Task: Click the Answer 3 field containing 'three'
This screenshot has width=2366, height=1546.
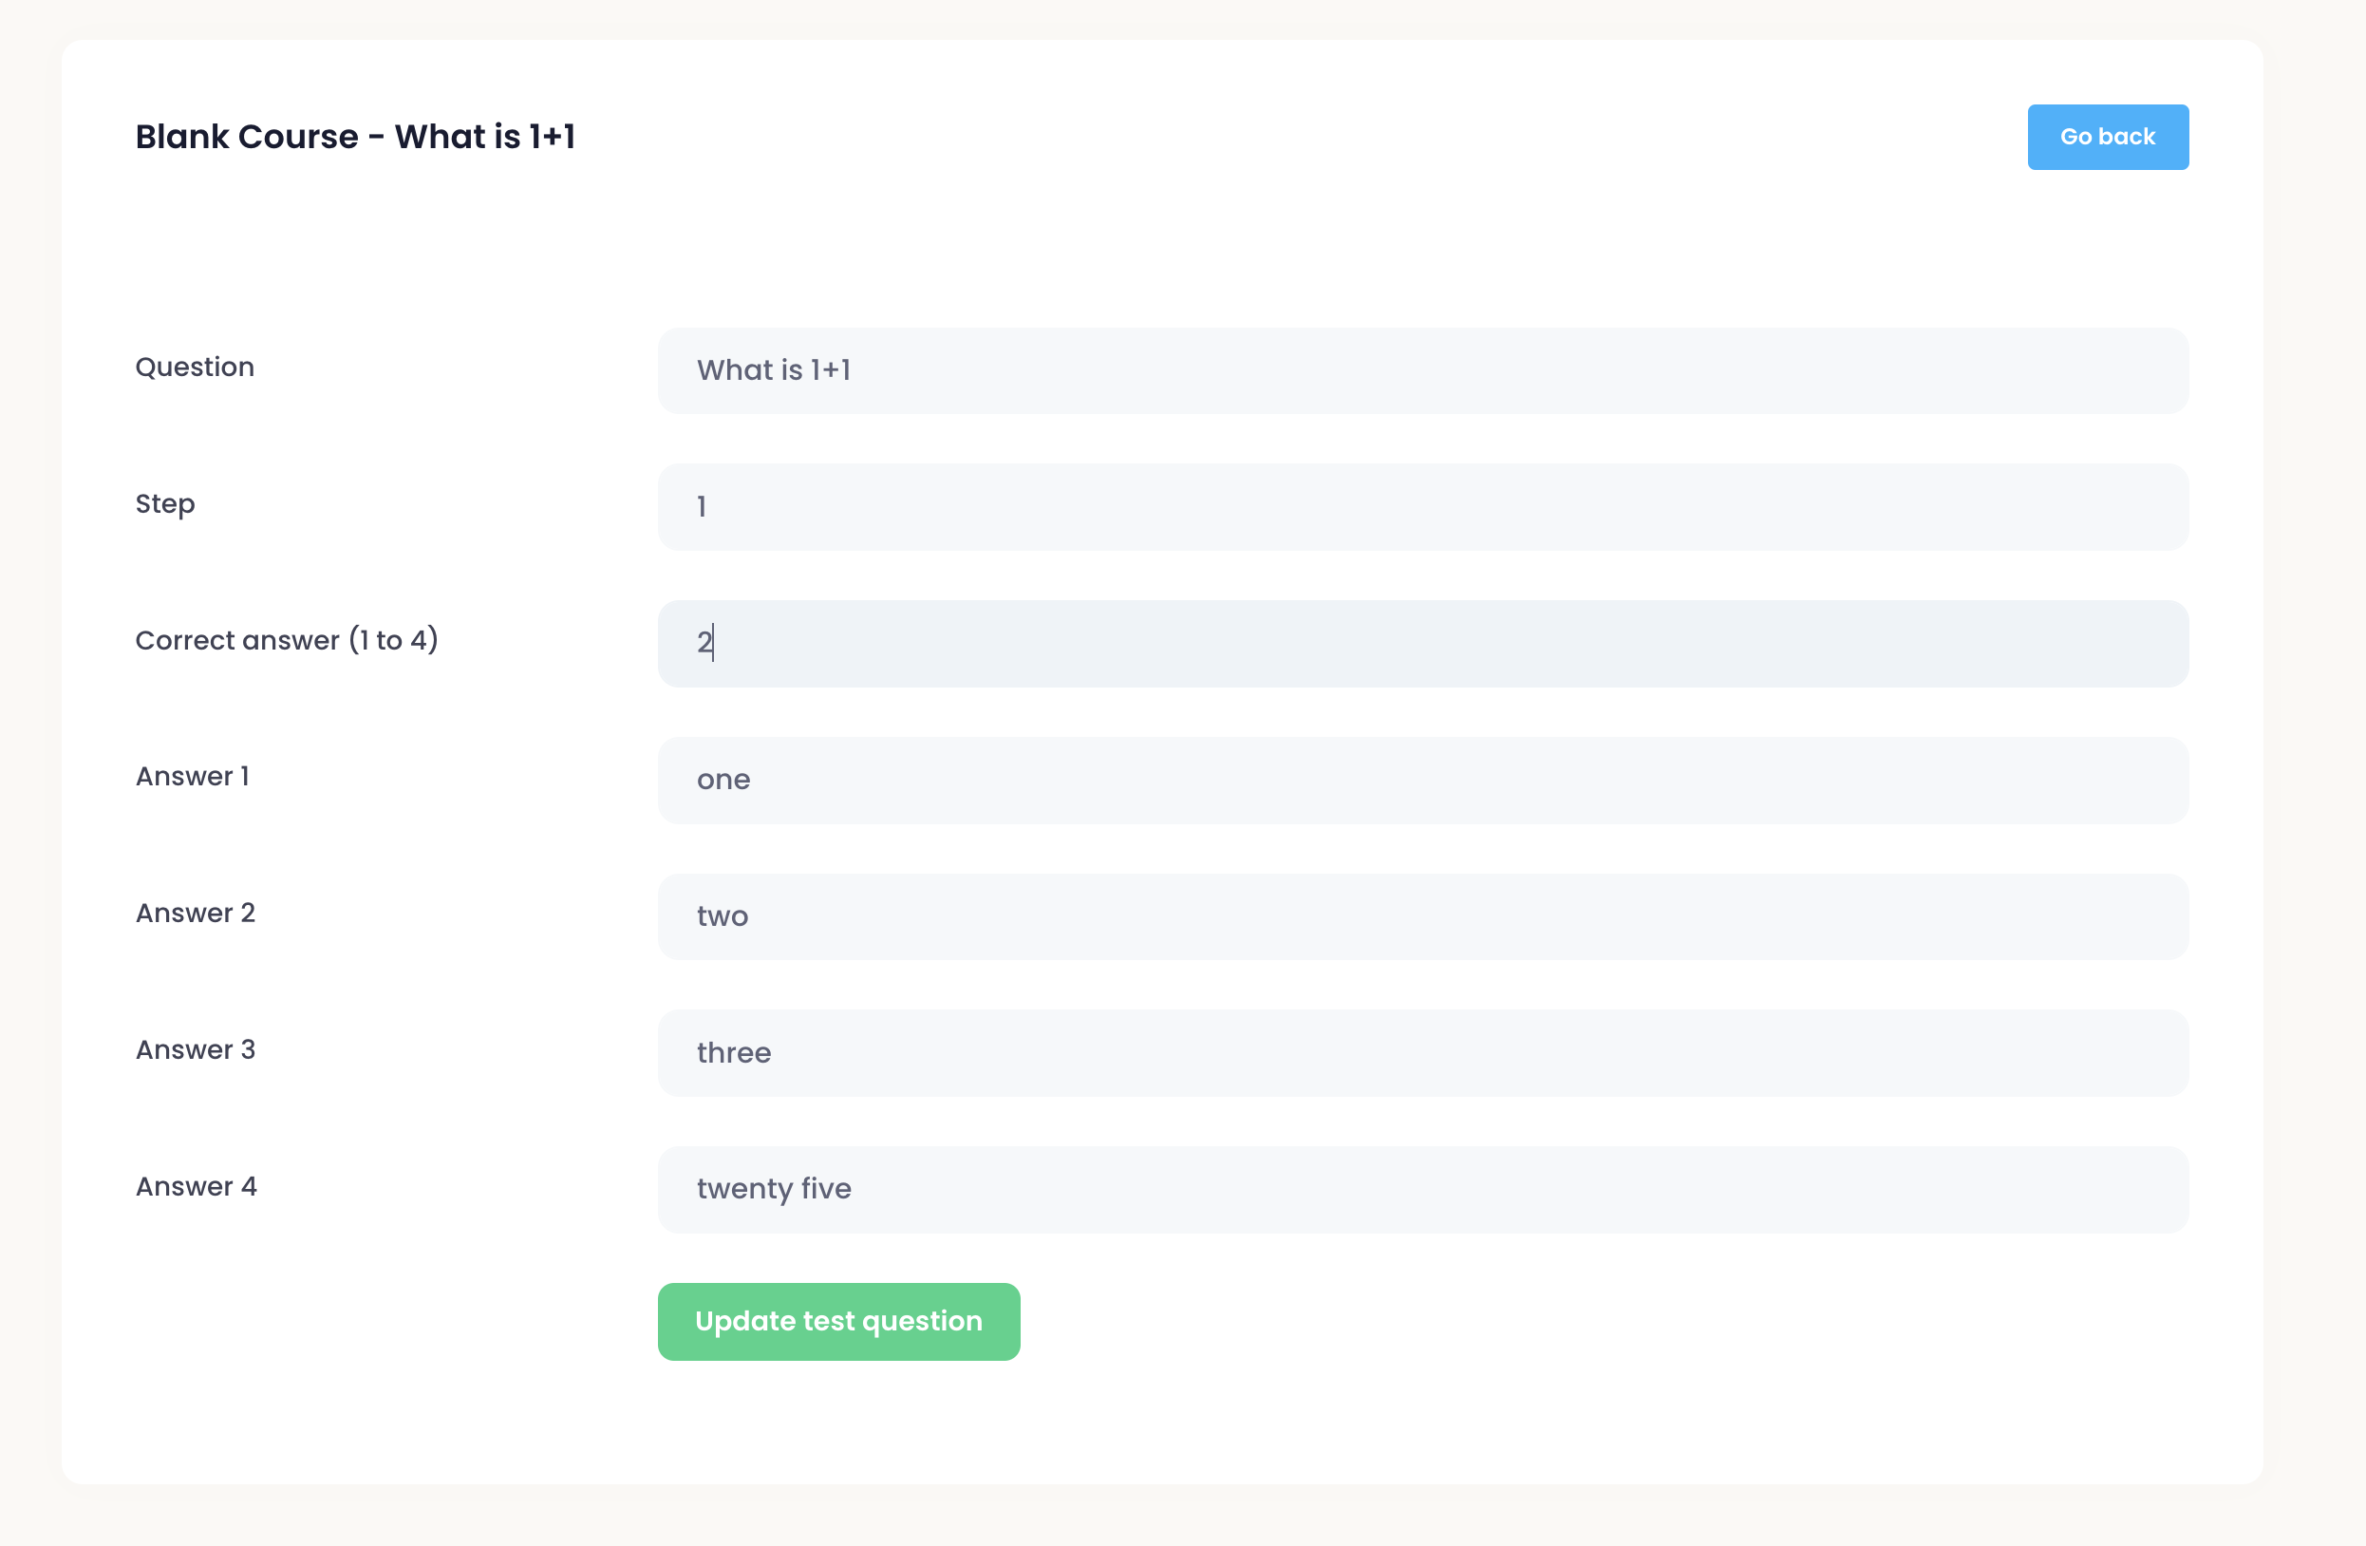Action: pyautogui.click(x=1421, y=1053)
